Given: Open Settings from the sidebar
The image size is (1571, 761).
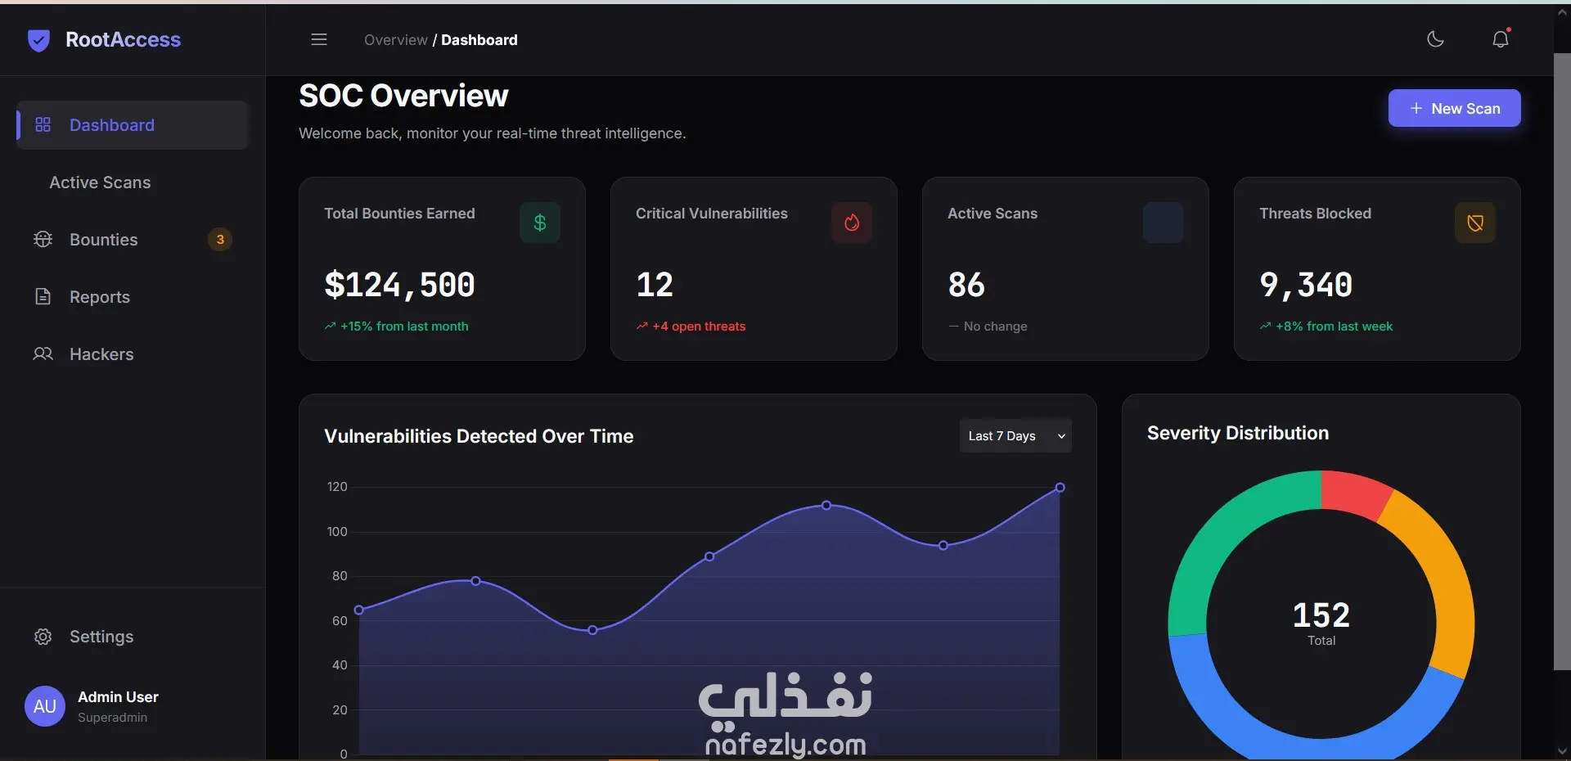Looking at the screenshot, I should 133,637.
